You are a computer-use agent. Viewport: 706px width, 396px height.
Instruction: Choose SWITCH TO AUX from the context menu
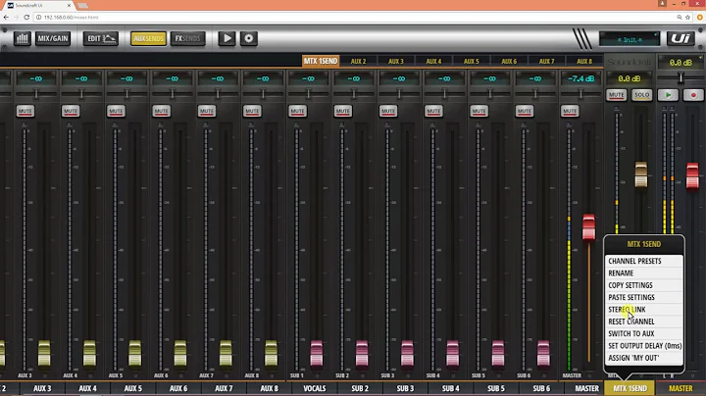pyautogui.click(x=644, y=334)
